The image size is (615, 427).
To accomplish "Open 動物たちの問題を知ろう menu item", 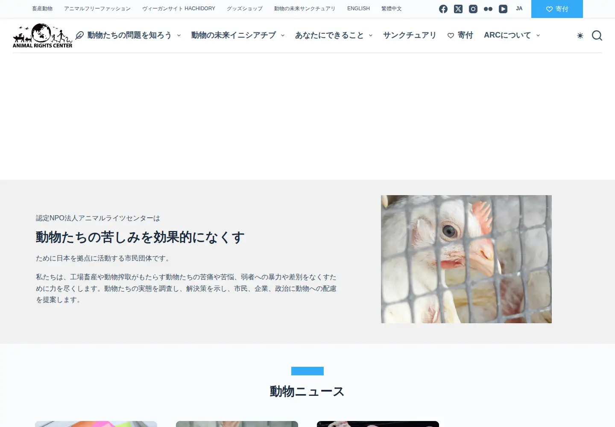I will pos(129,35).
